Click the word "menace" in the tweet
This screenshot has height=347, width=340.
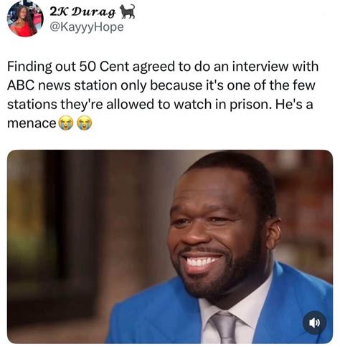[x=32, y=123]
